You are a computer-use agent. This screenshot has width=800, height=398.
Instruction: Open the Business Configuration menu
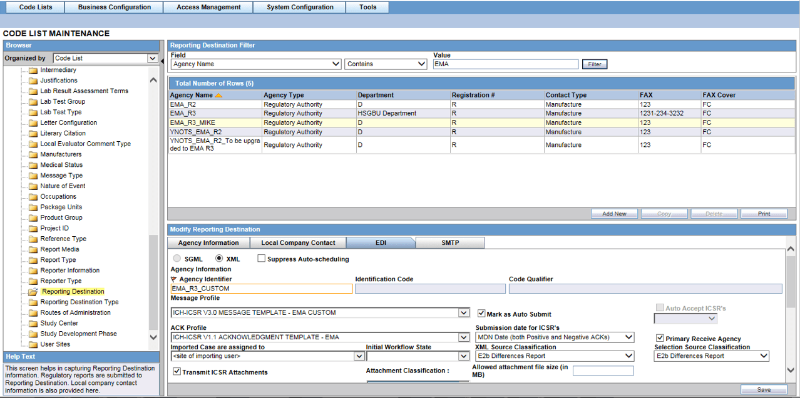tap(113, 7)
